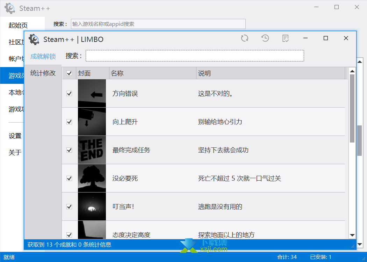Click the description 这是不对的。
The height and width of the screenshot is (262, 367).
[215, 94]
